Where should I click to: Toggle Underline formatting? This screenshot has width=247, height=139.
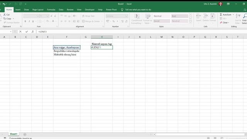click(x=33, y=21)
